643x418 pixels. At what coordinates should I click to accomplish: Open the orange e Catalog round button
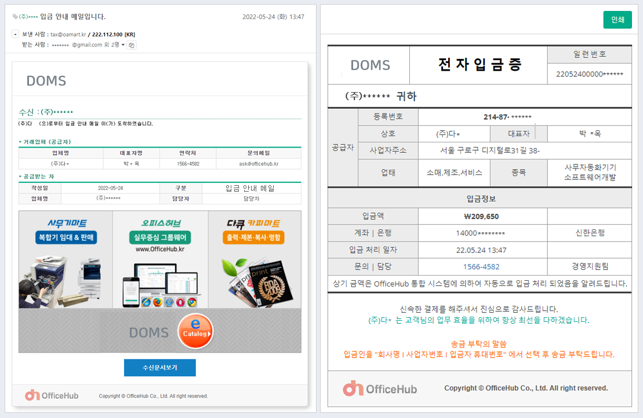click(x=195, y=331)
